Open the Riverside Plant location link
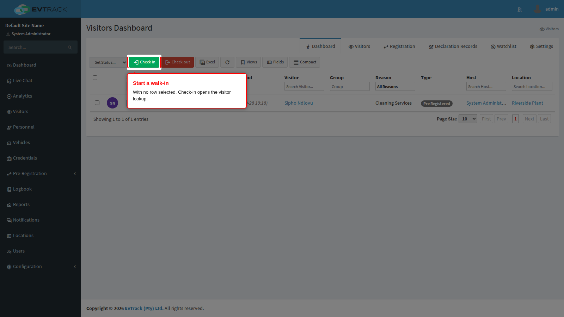564x317 pixels. tap(527, 103)
